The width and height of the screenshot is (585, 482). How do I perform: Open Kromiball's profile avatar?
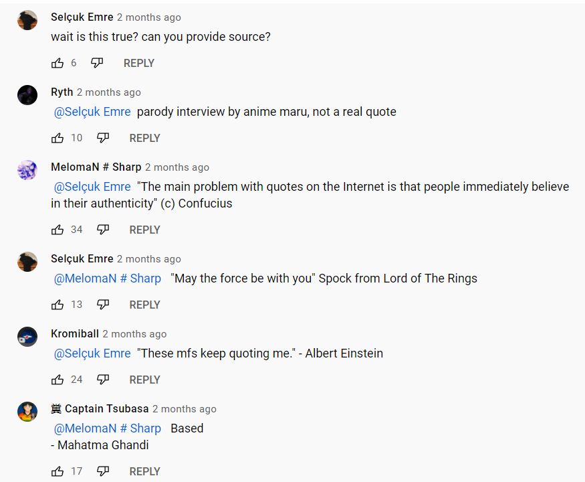point(27,337)
